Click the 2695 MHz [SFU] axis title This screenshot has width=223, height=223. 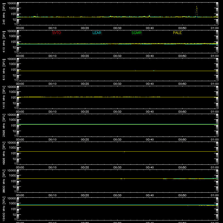4,125
